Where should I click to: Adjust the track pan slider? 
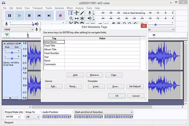click(12, 58)
